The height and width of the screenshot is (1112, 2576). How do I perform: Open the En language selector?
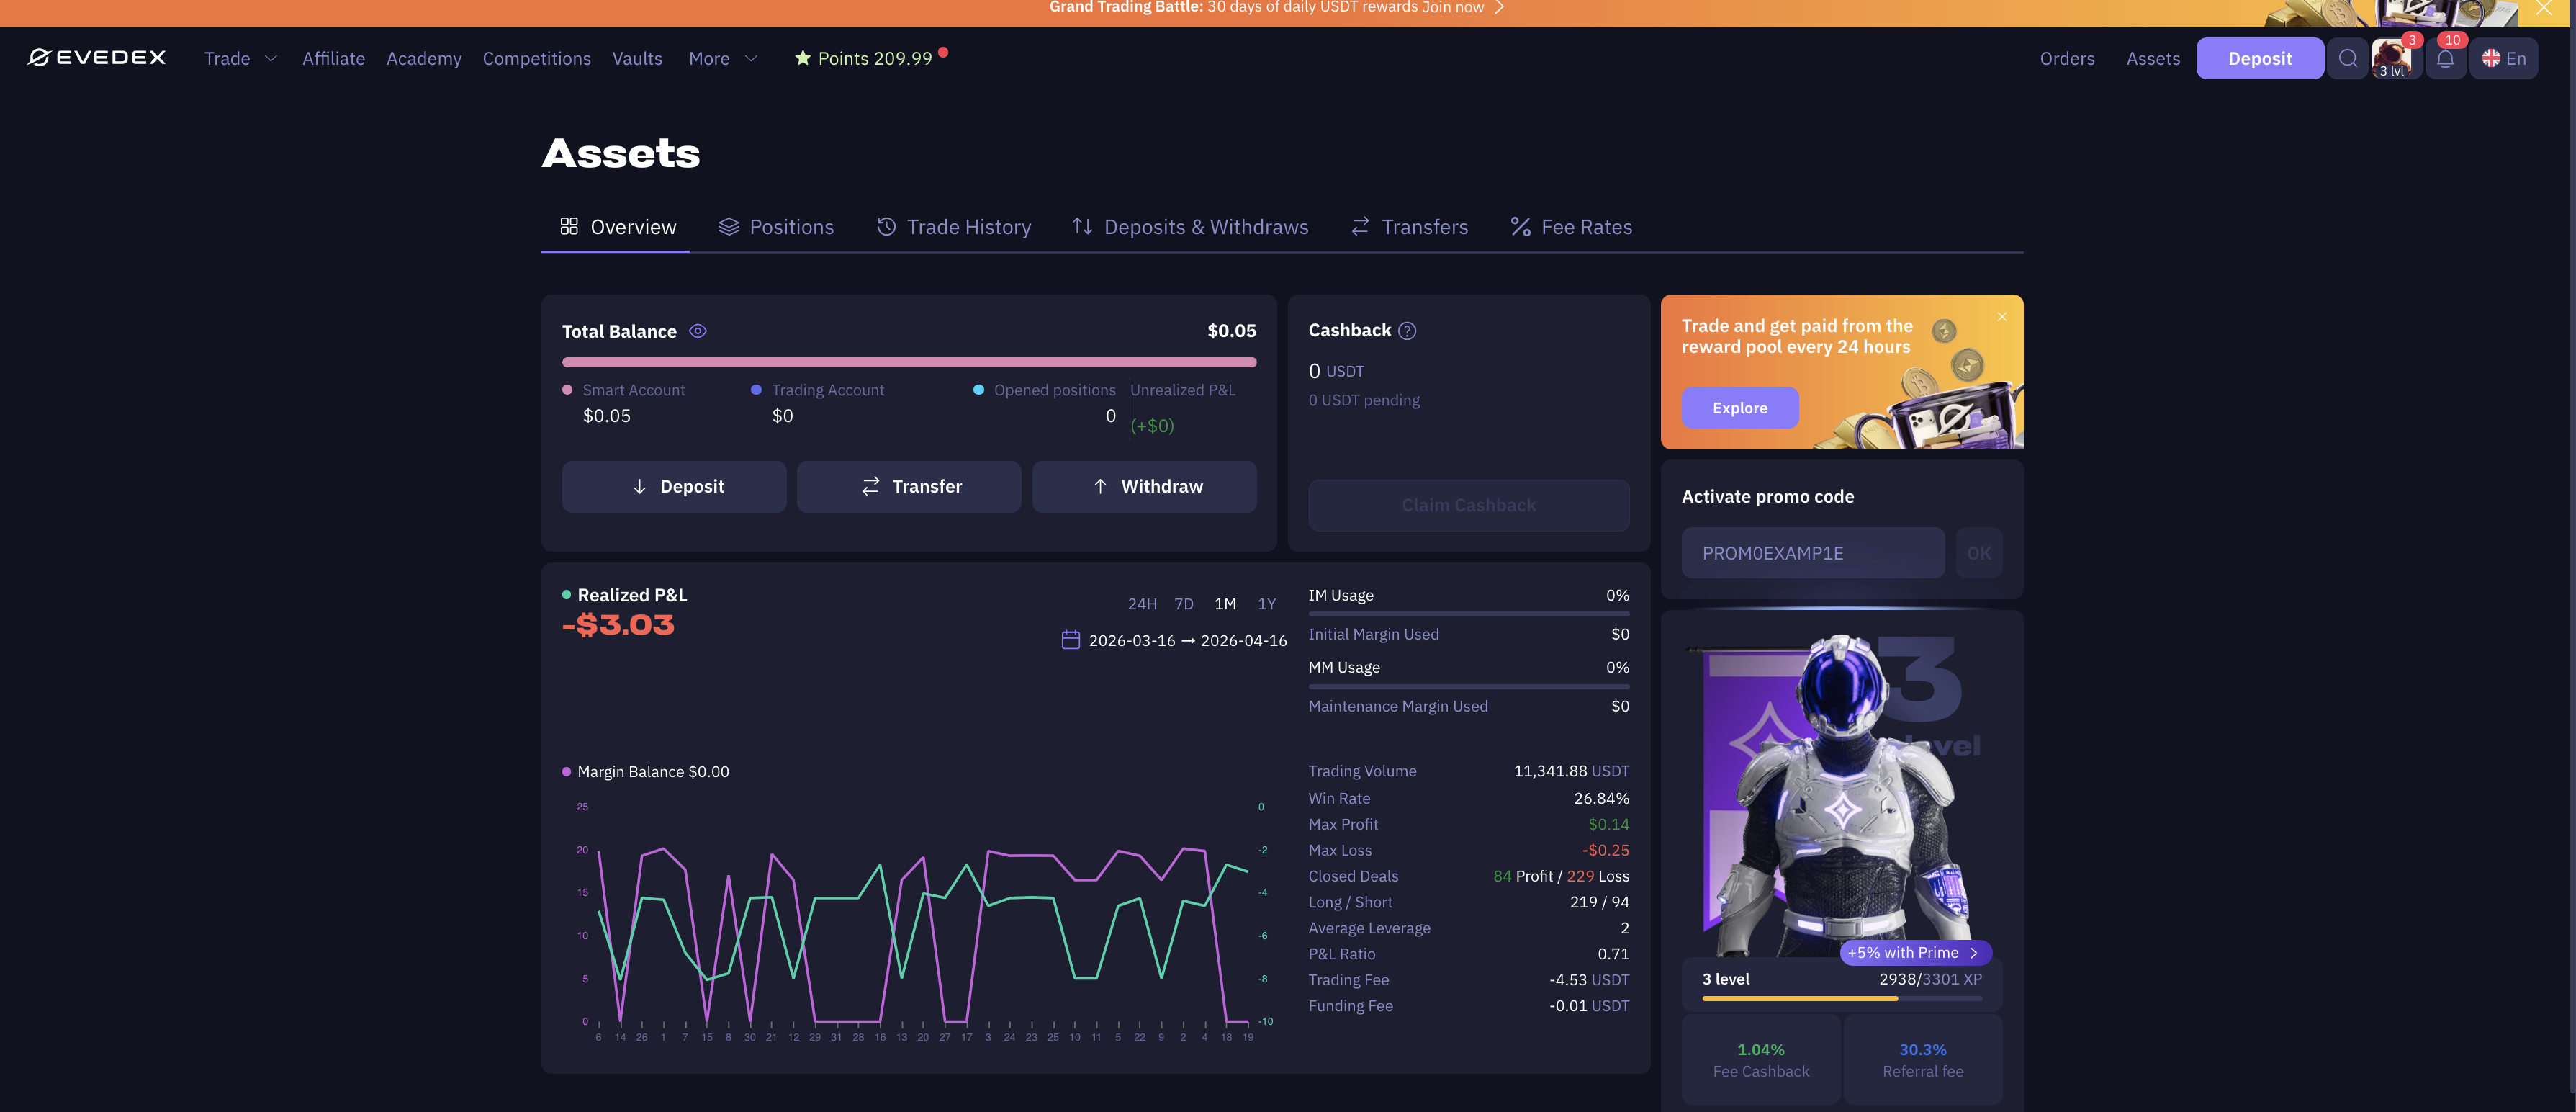2504,59
